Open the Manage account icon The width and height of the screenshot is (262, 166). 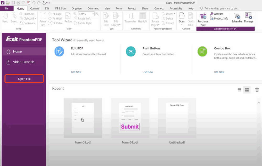pos(248,16)
